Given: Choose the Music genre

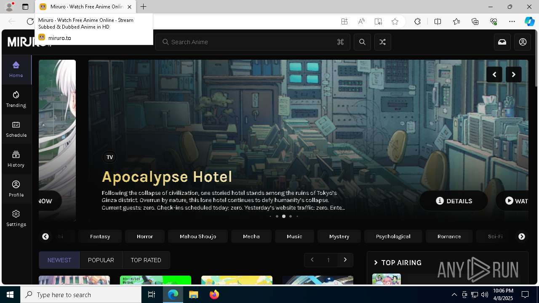Looking at the screenshot, I should tap(294, 237).
